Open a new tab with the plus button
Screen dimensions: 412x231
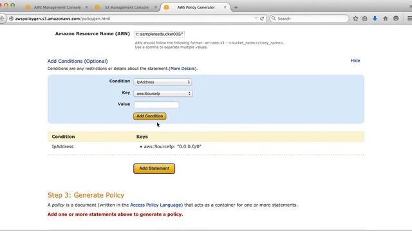[x=236, y=7]
